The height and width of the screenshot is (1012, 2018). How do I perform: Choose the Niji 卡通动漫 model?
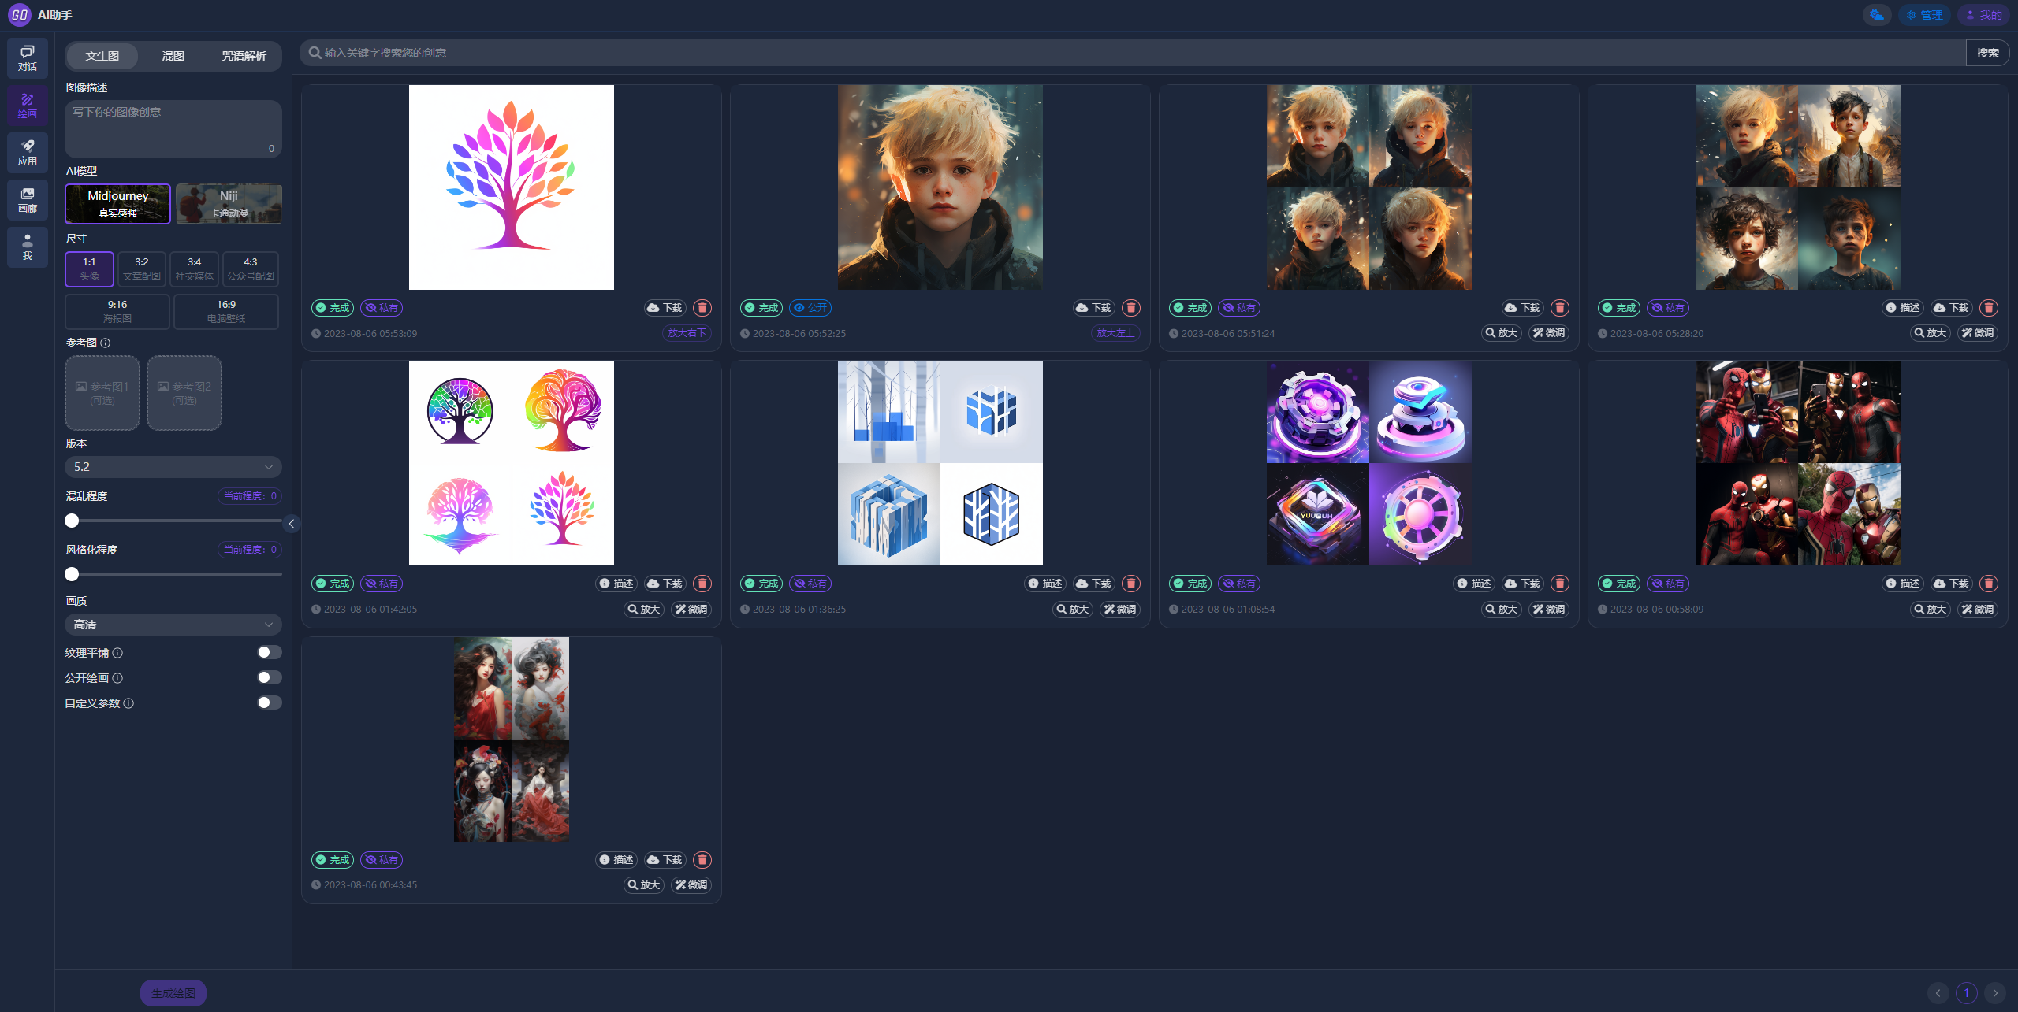(x=229, y=204)
